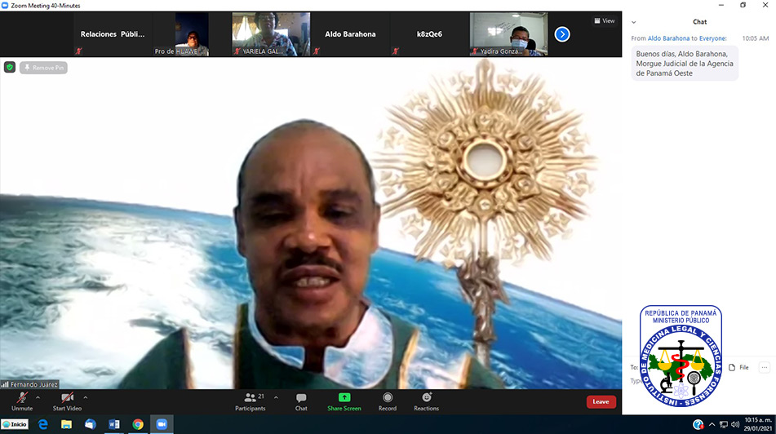Click Remove Pin button
The height and width of the screenshot is (434, 776).
[x=43, y=68]
